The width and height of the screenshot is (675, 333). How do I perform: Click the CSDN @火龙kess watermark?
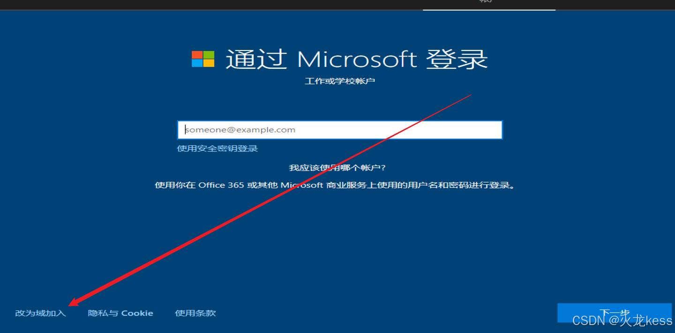(622, 320)
